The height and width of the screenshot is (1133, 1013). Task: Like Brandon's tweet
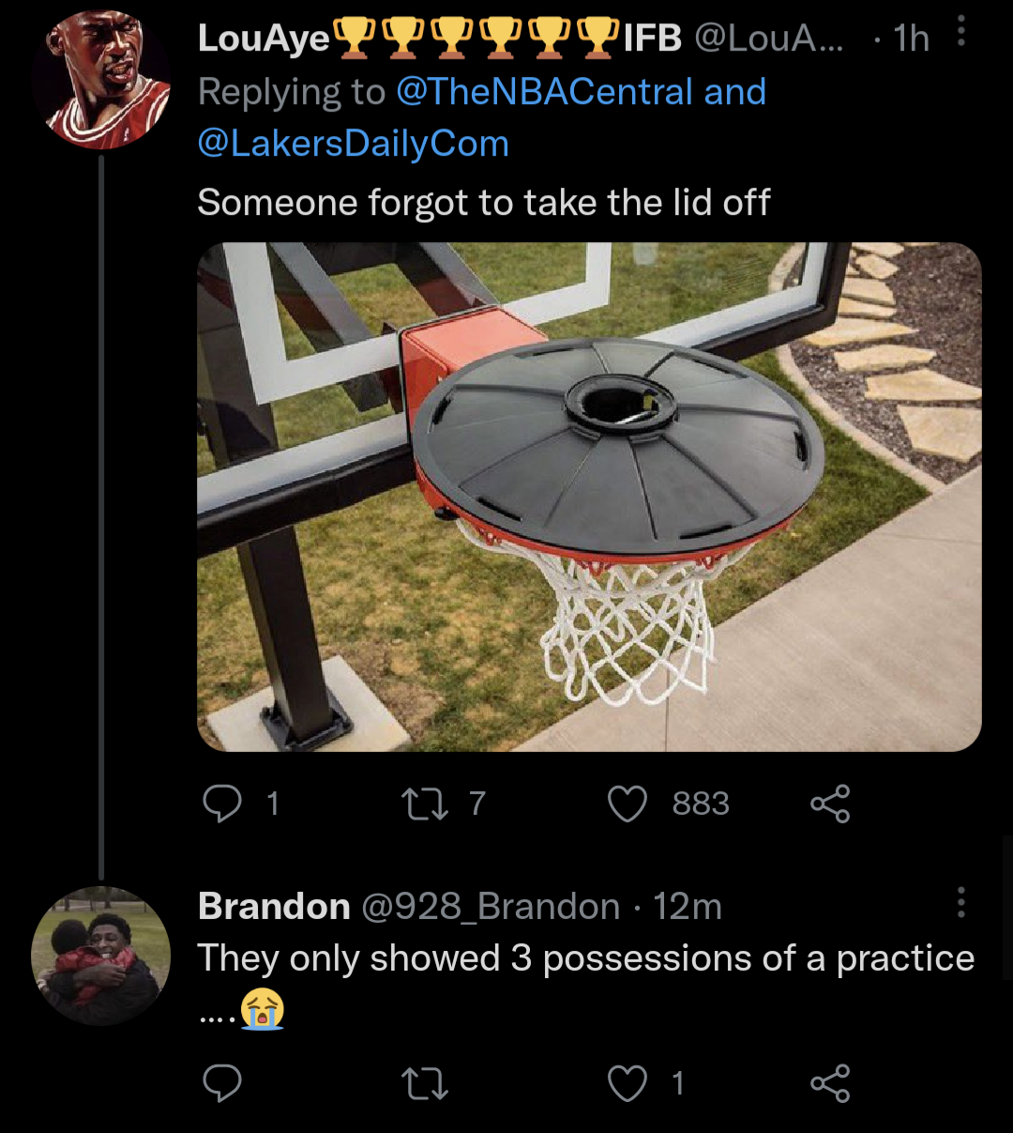coord(627,1083)
